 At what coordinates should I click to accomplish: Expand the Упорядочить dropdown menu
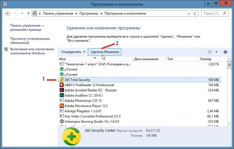73,52
